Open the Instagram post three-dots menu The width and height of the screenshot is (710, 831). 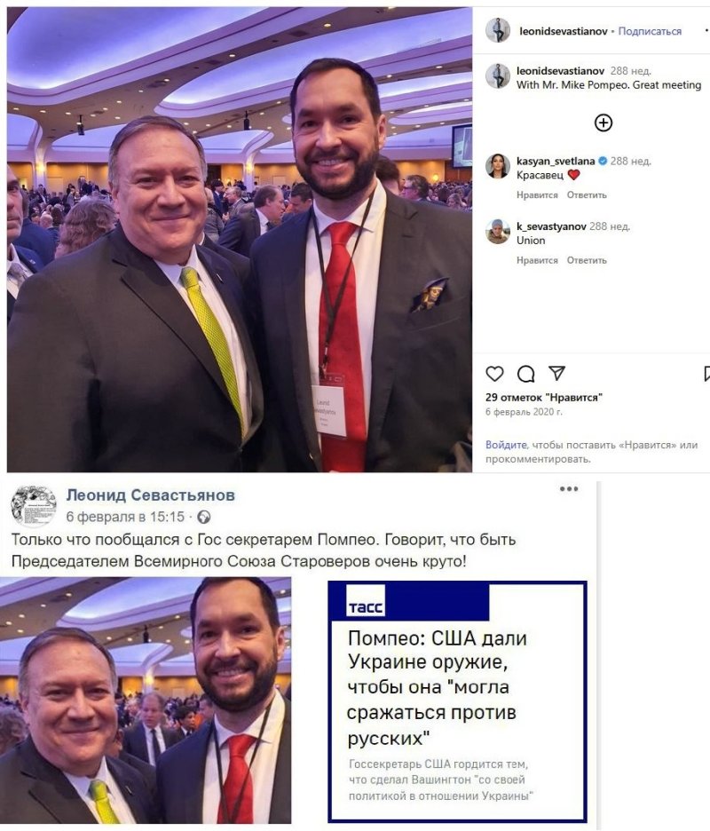[706, 31]
